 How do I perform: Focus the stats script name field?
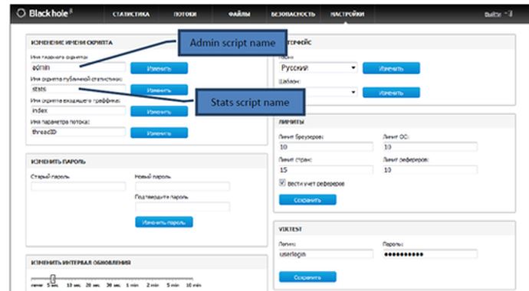coord(78,90)
